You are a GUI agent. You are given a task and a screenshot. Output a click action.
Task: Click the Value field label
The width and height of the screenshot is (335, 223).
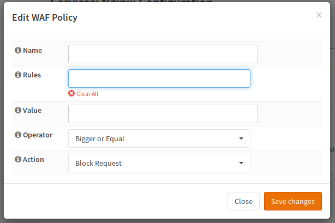tap(32, 110)
